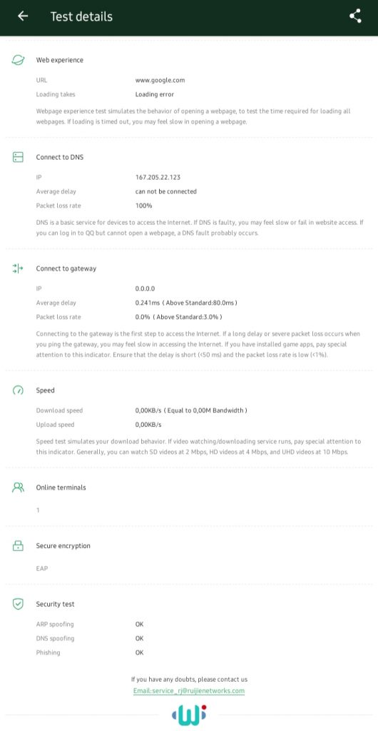Click the Security test shield icon

18,604
